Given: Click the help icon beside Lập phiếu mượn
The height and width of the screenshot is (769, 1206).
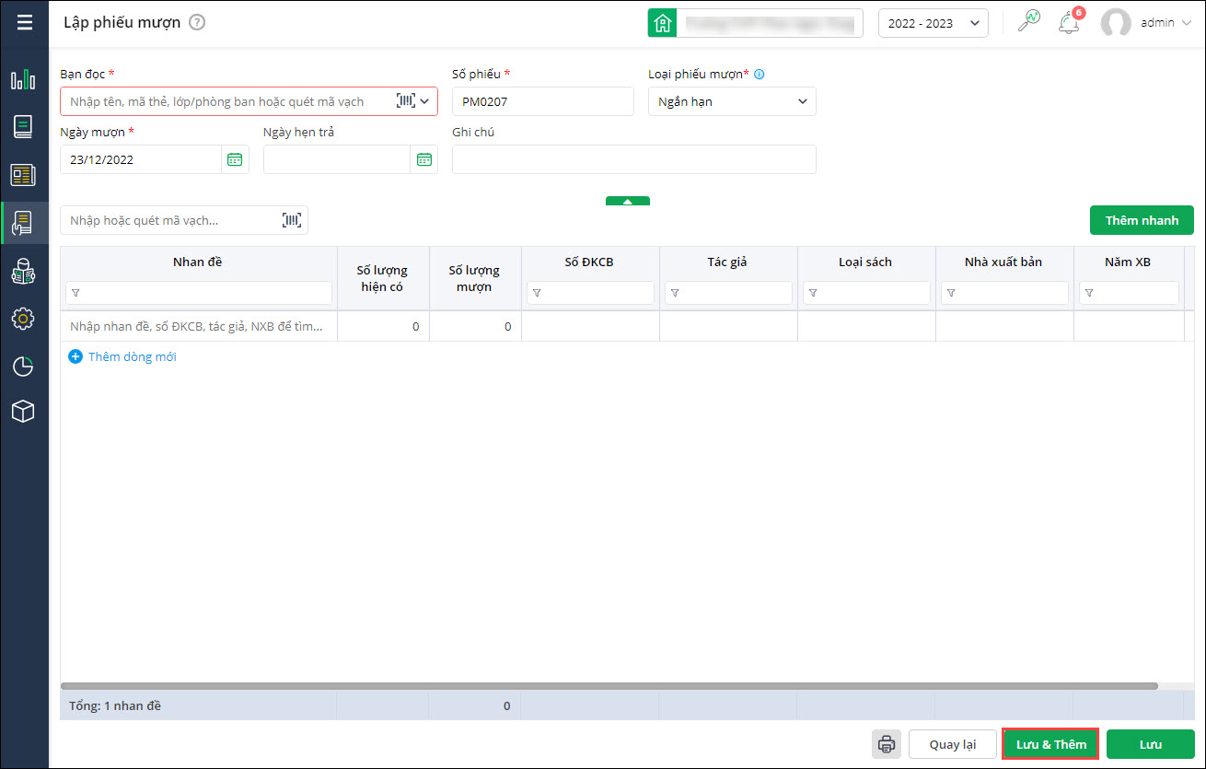Looking at the screenshot, I should [x=197, y=23].
